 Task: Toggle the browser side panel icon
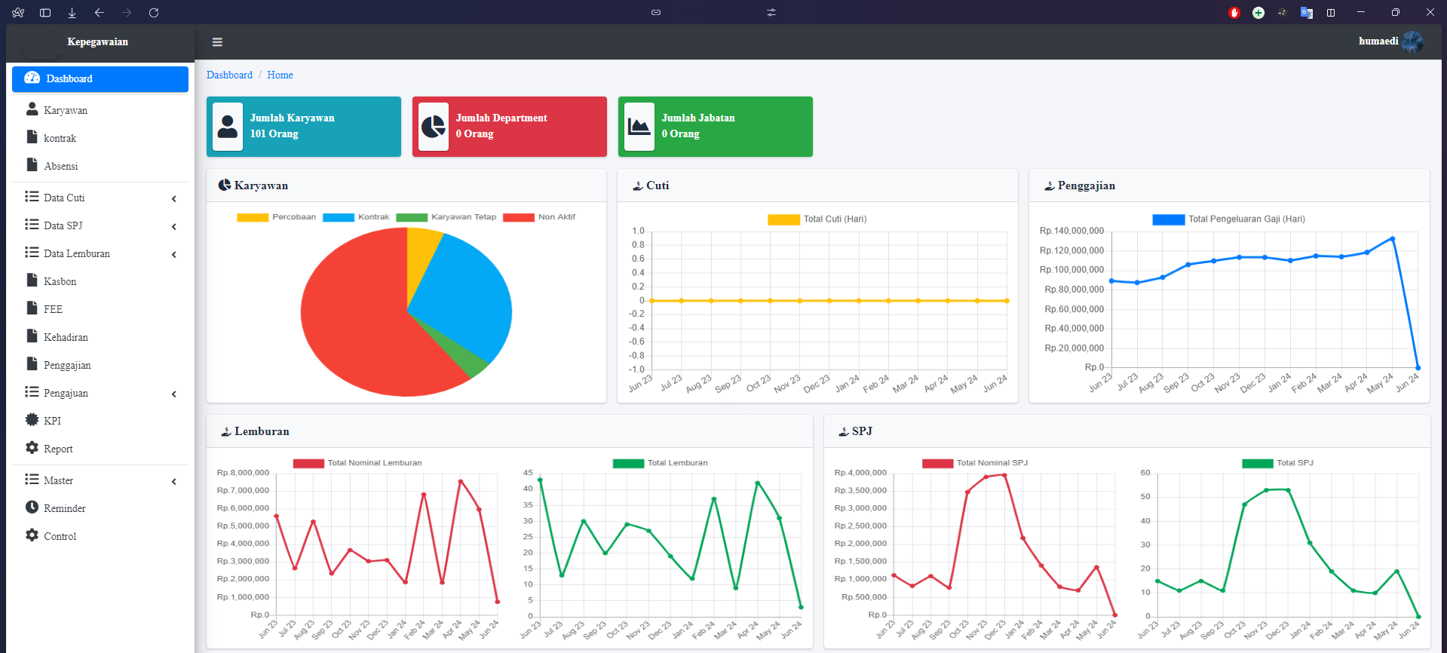coord(45,12)
